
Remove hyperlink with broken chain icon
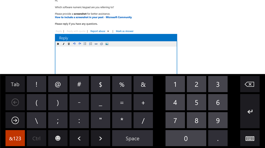click(101, 44)
